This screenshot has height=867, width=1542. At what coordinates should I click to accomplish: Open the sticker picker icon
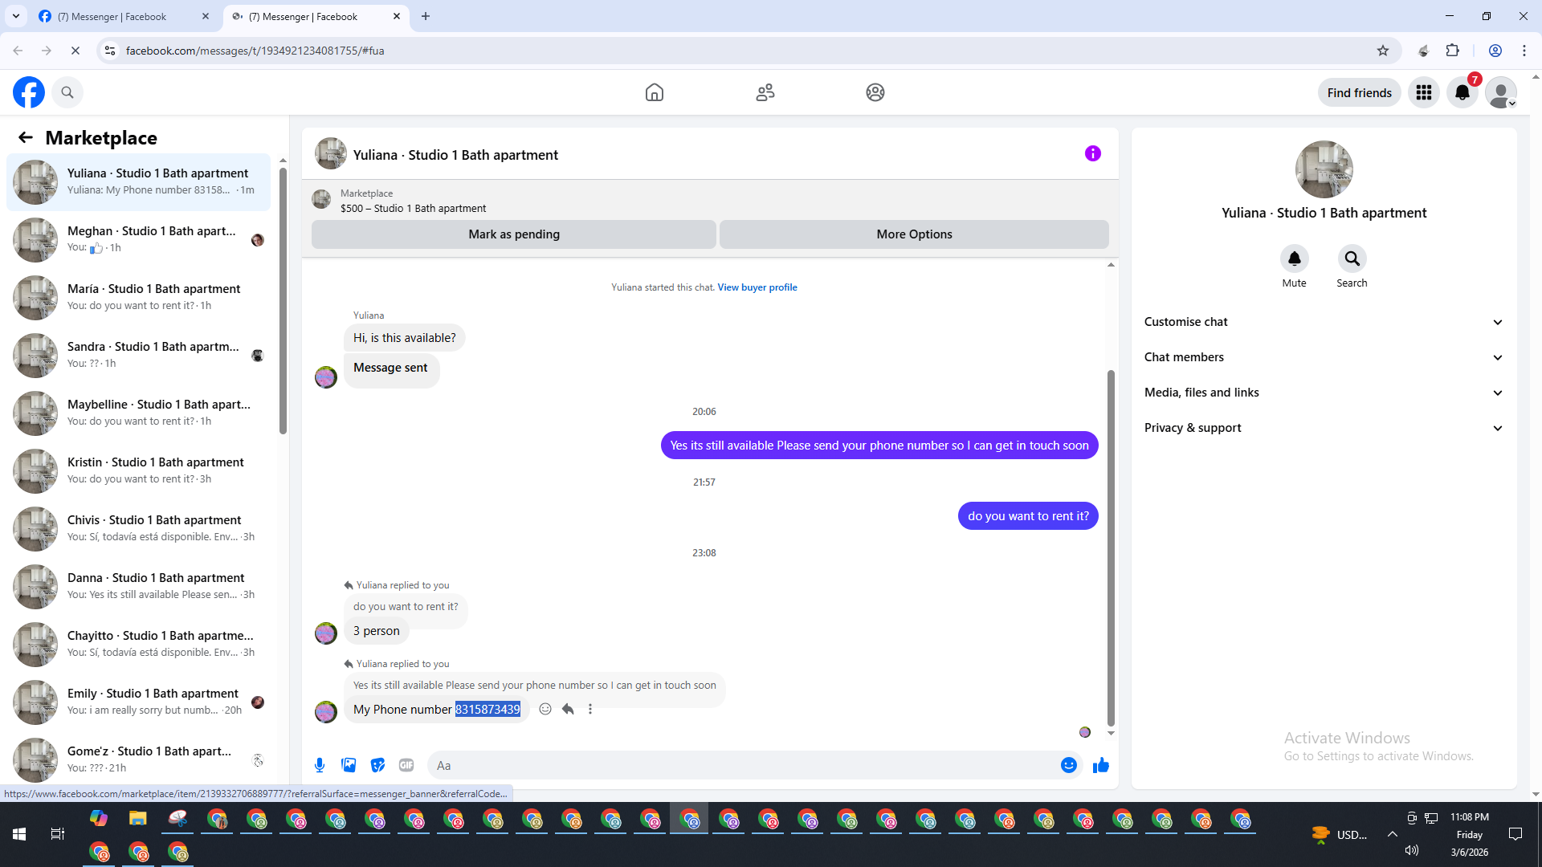pyautogui.click(x=377, y=765)
